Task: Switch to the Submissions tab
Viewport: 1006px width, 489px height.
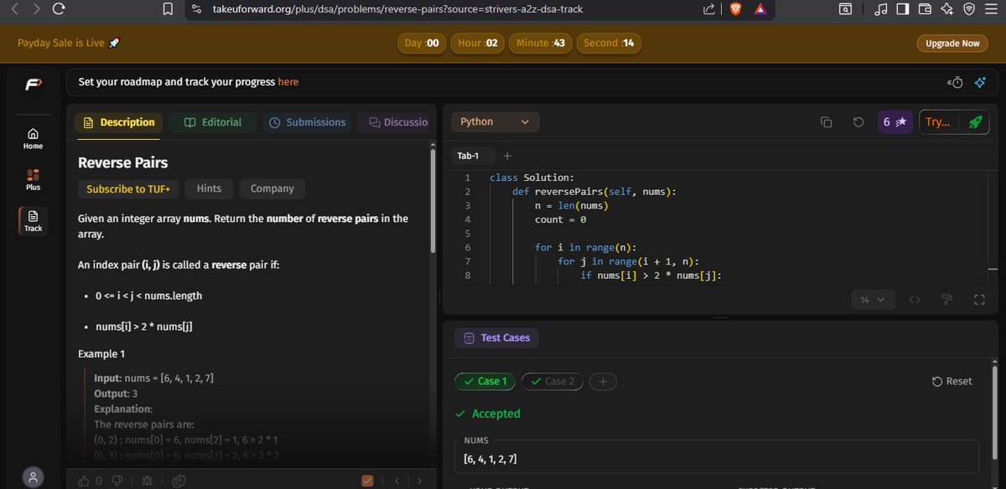Action: coord(307,122)
